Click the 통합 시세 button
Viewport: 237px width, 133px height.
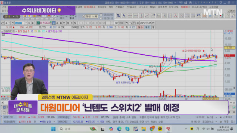pyautogui.click(x=91, y=16)
